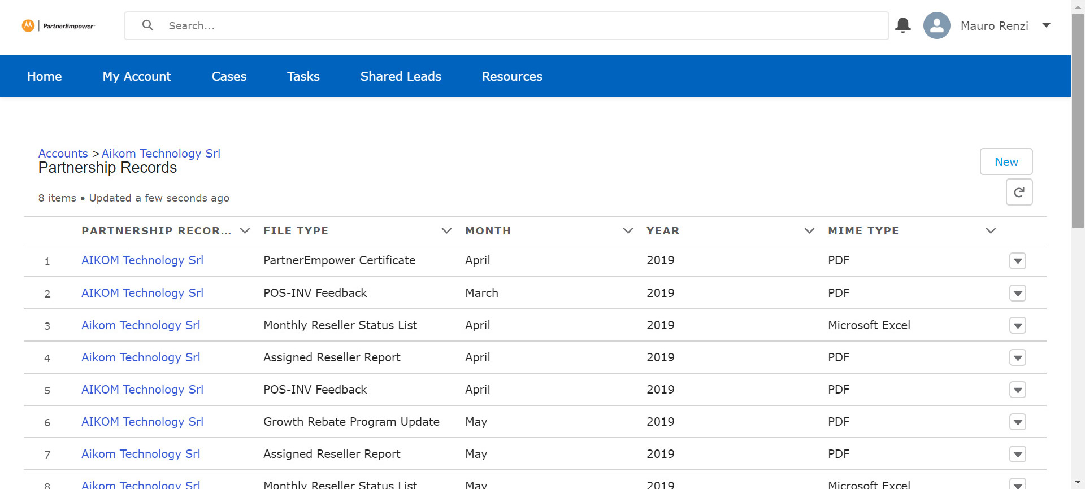Open the Resources tab
This screenshot has height=489, width=1085.
pos(512,76)
